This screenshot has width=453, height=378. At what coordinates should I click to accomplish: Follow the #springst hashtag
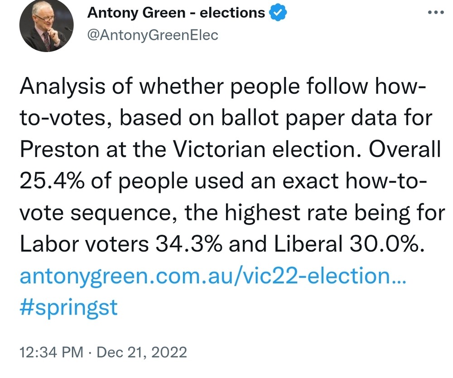click(x=68, y=307)
